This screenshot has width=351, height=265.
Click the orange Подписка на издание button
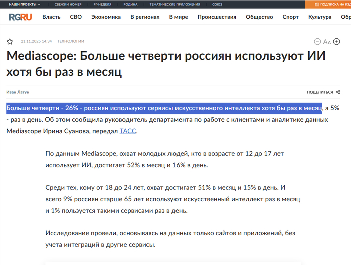click(x=328, y=4)
